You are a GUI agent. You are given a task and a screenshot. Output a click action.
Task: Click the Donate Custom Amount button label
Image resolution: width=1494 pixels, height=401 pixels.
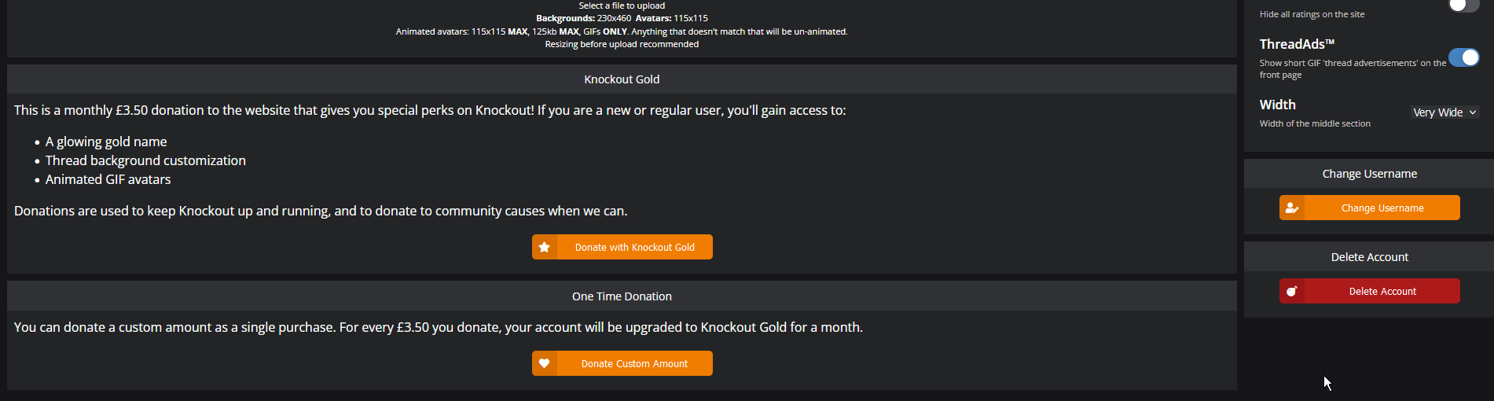pyautogui.click(x=634, y=363)
